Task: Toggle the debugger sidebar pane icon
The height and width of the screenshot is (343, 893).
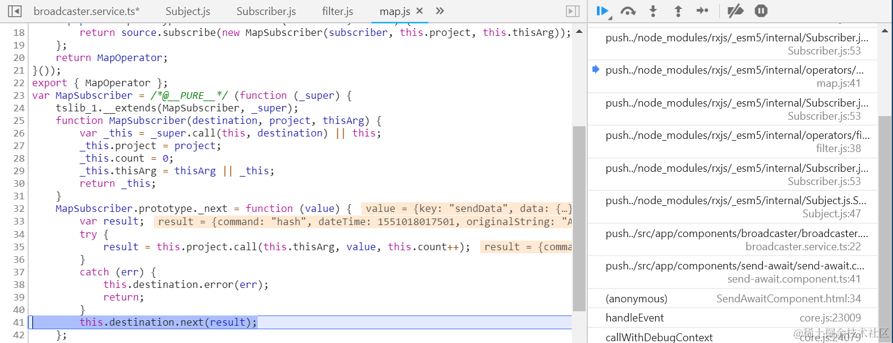Action: coord(572,11)
